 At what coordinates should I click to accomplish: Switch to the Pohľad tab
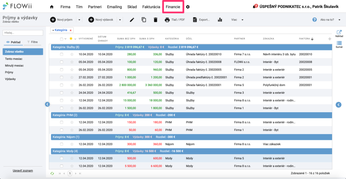coord(14,42)
